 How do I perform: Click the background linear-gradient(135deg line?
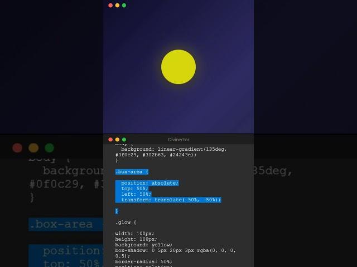pyautogui.click(x=173, y=149)
